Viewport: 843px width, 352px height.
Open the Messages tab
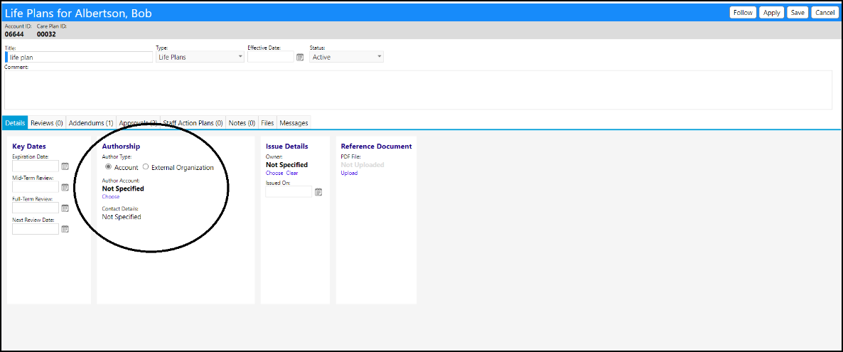[x=294, y=123]
